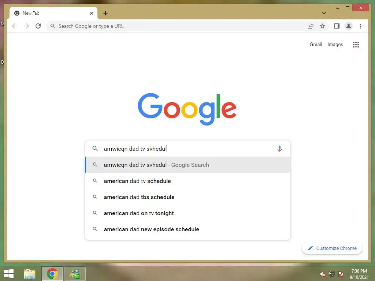Viewport: 375px width, 281px height.
Task: Maximize the Chrome window
Action: pos(348,8)
